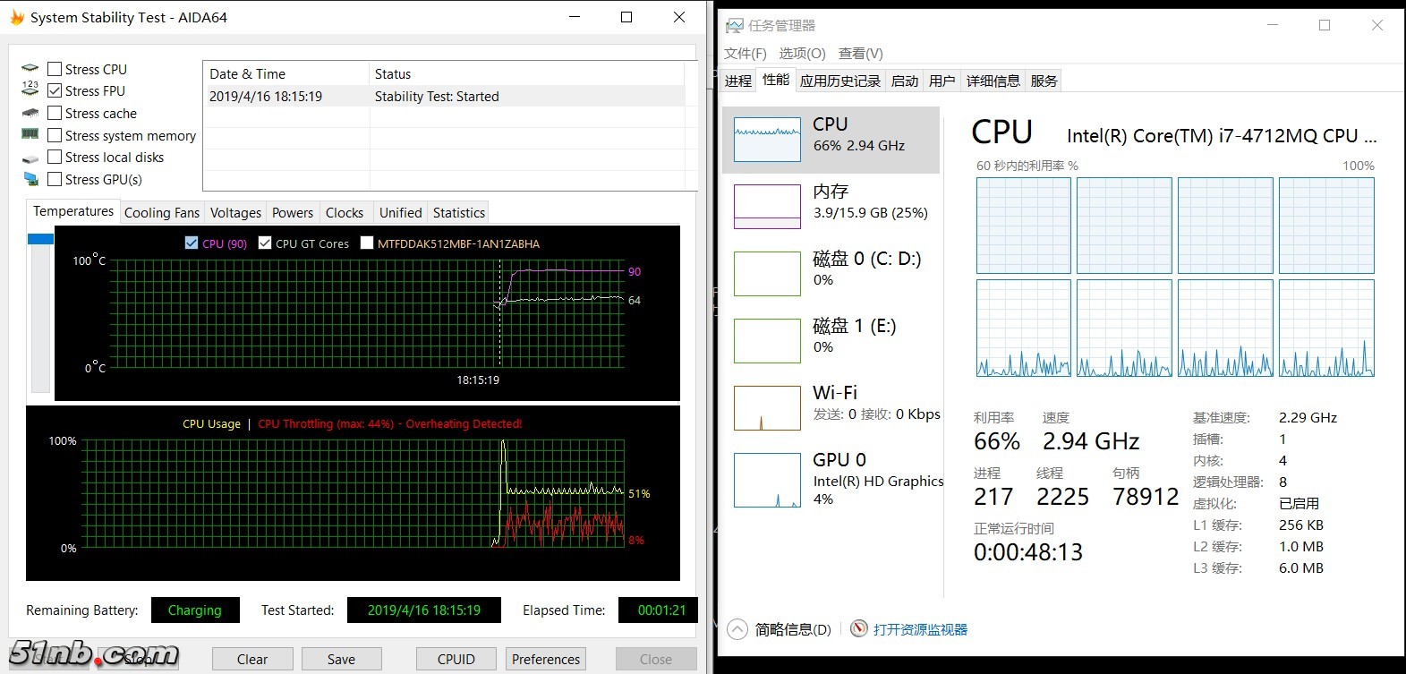
Task: Select the 性能 tab in Task Manager
Action: [776, 80]
